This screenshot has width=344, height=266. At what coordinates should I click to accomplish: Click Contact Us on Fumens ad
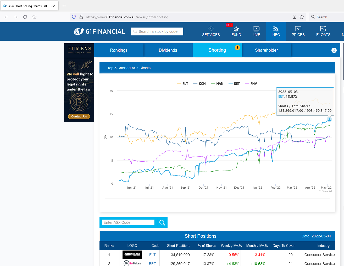click(x=79, y=116)
